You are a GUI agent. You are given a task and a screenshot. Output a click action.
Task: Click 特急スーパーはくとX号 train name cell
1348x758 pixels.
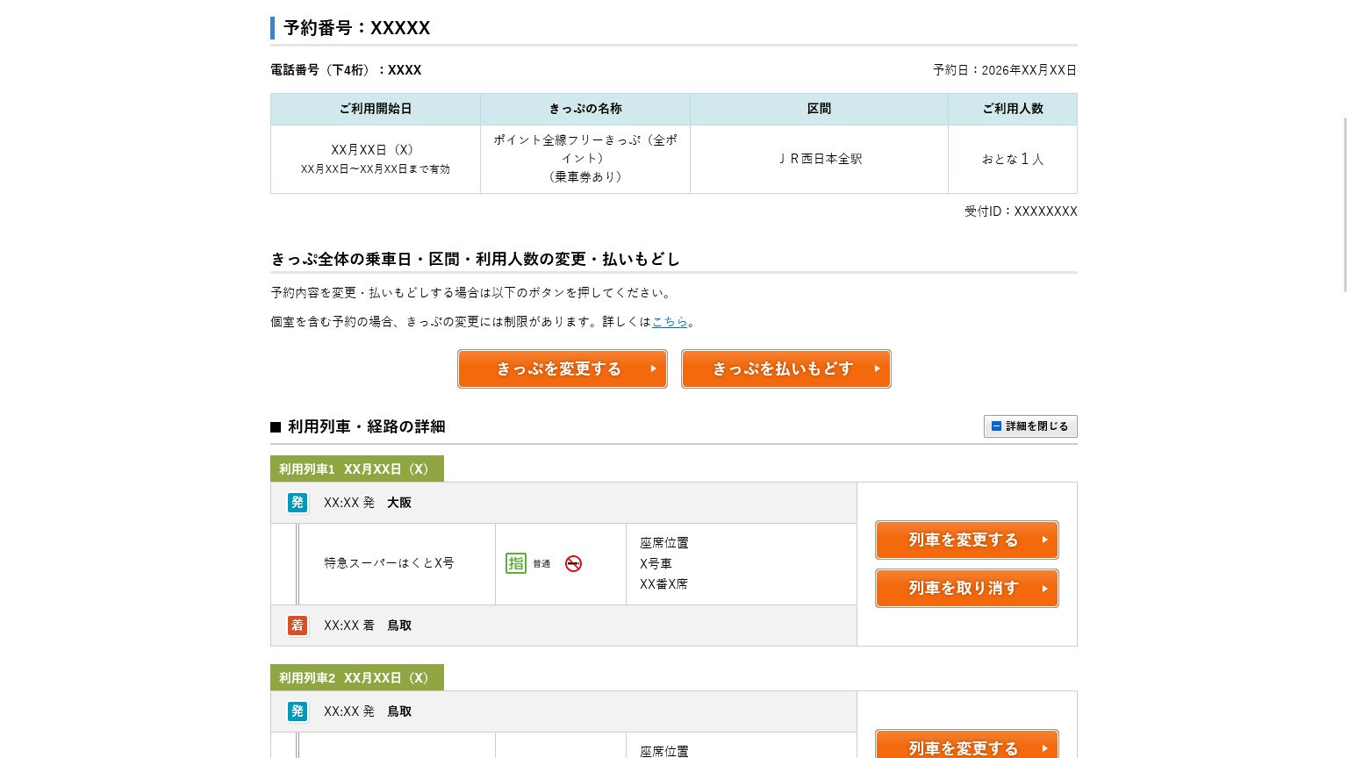click(390, 563)
